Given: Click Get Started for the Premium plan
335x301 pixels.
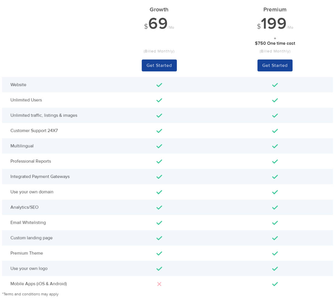Looking at the screenshot, I should (275, 65).
